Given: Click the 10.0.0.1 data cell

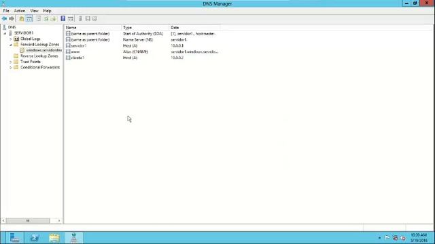Looking at the screenshot, I should click(177, 45).
